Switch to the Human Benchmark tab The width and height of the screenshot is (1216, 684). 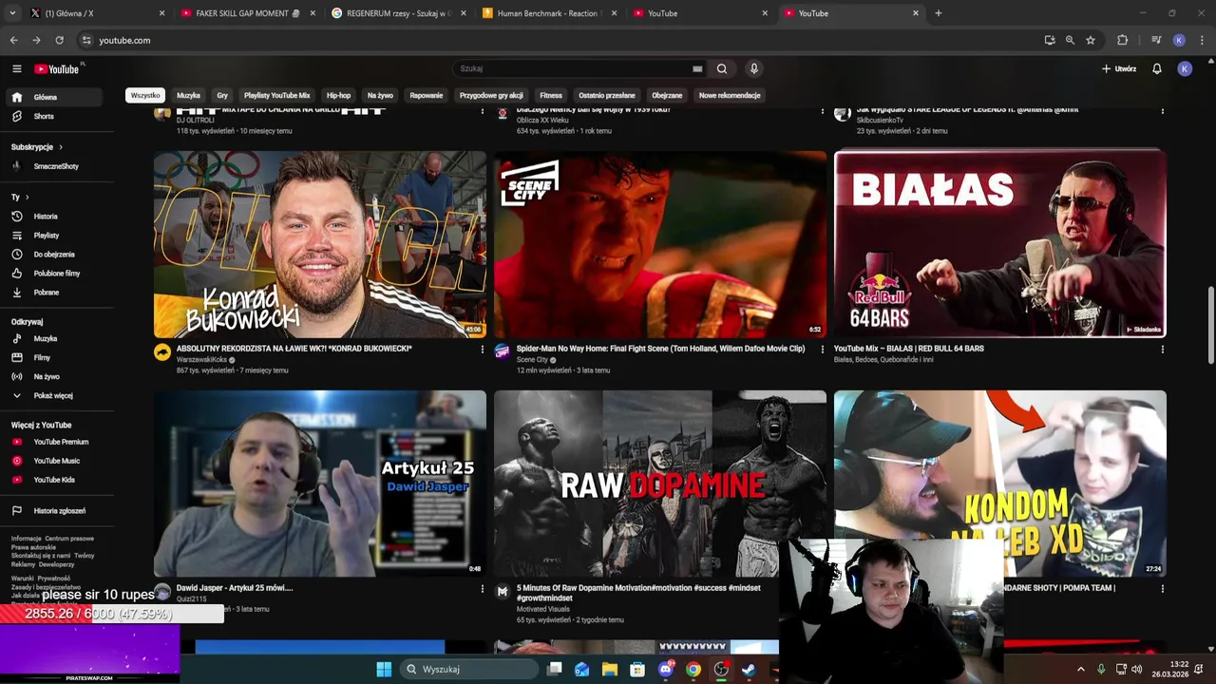(549, 13)
